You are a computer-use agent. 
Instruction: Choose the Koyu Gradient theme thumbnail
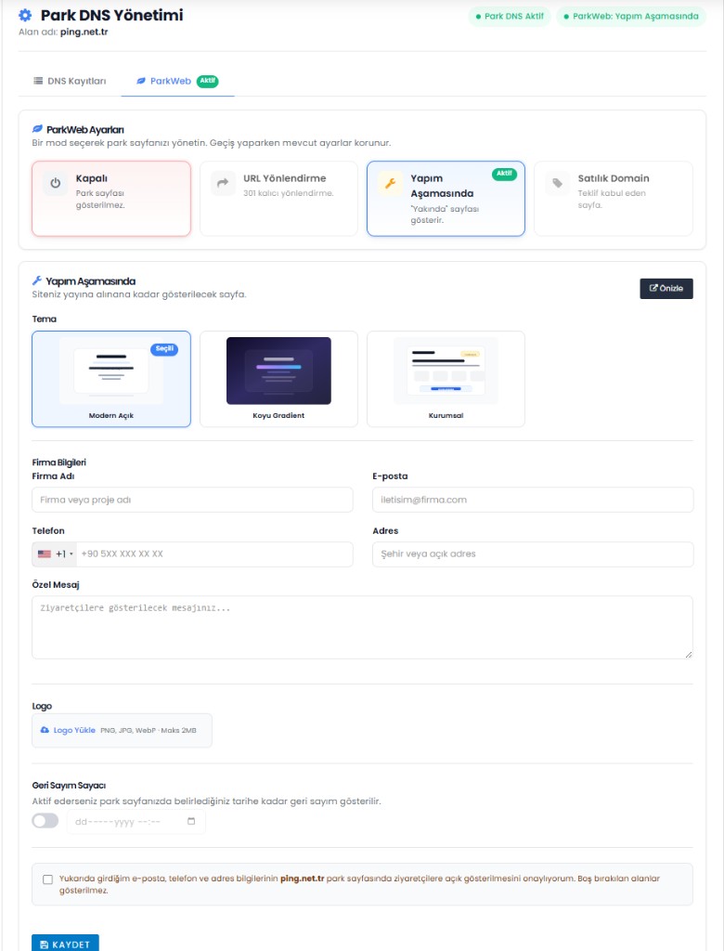coord(279,379)
